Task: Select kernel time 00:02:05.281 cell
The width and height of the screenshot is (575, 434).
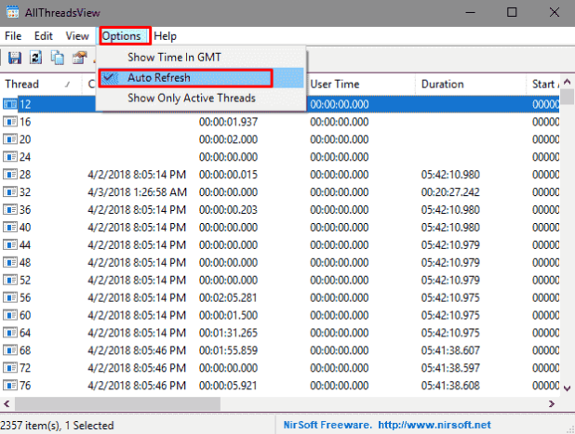Action: (228, 297)
